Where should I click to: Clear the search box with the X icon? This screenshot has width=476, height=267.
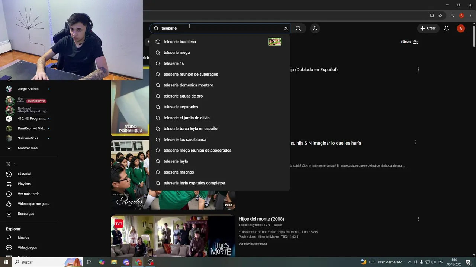286,29
